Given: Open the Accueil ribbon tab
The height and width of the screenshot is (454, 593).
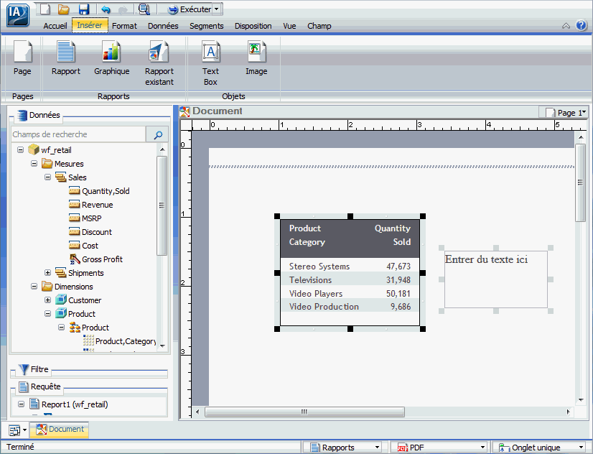Looking at the screenshot, I should coord(55,26).
